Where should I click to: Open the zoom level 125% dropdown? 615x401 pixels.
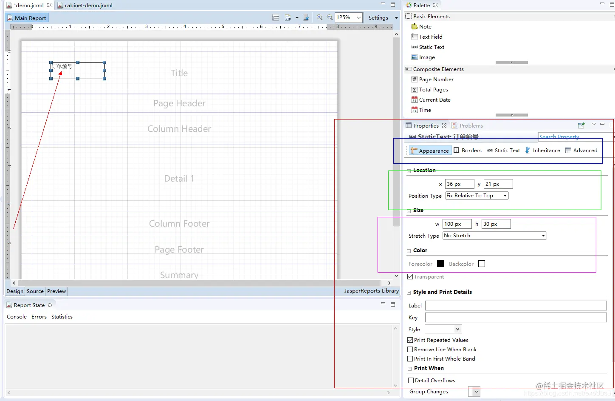pyautogui.click(x=359, y=17)
